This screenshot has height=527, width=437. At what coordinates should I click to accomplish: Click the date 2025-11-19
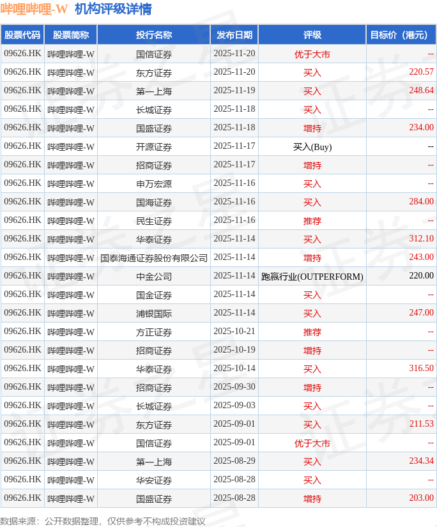pyautogui.click(x=234, y=91)
